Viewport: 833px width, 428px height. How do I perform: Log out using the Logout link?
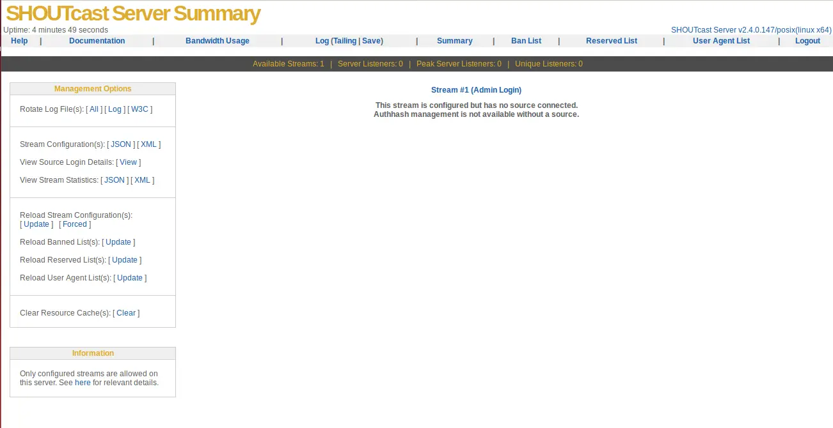coord(807,41)
